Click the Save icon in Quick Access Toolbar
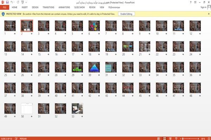This screenshot has height=140, width=211. [7, 2]
